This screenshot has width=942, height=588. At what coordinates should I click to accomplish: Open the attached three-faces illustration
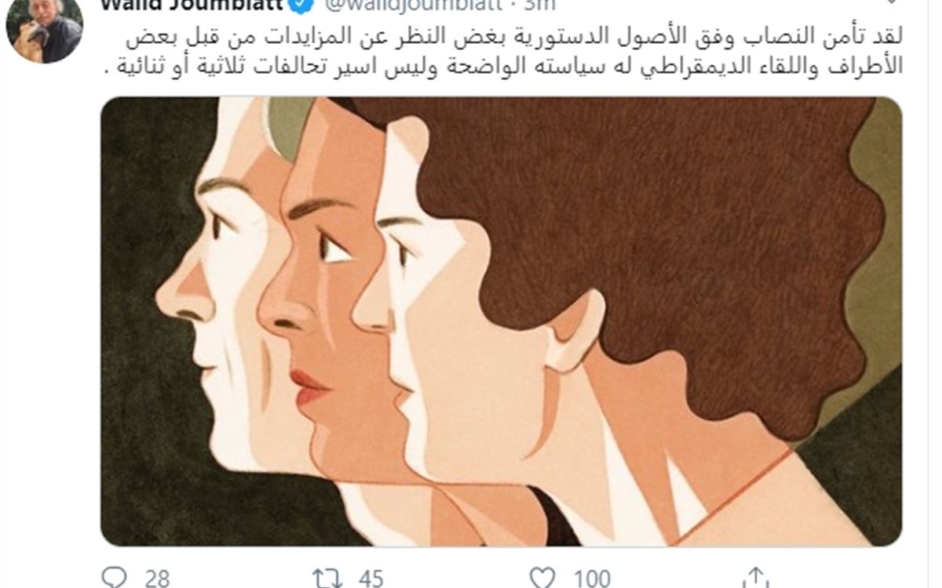[502, 321]
